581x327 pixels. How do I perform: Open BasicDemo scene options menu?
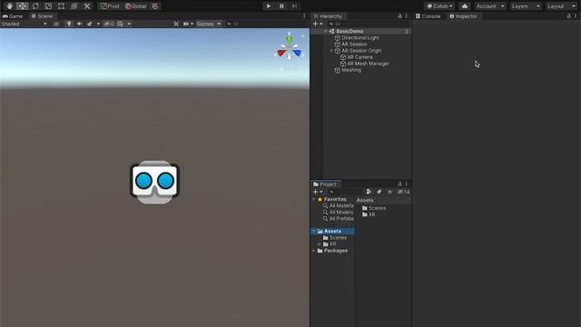[x=407, y=32]
